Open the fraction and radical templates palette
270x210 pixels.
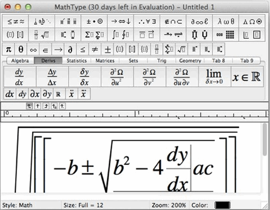[42, 35]
